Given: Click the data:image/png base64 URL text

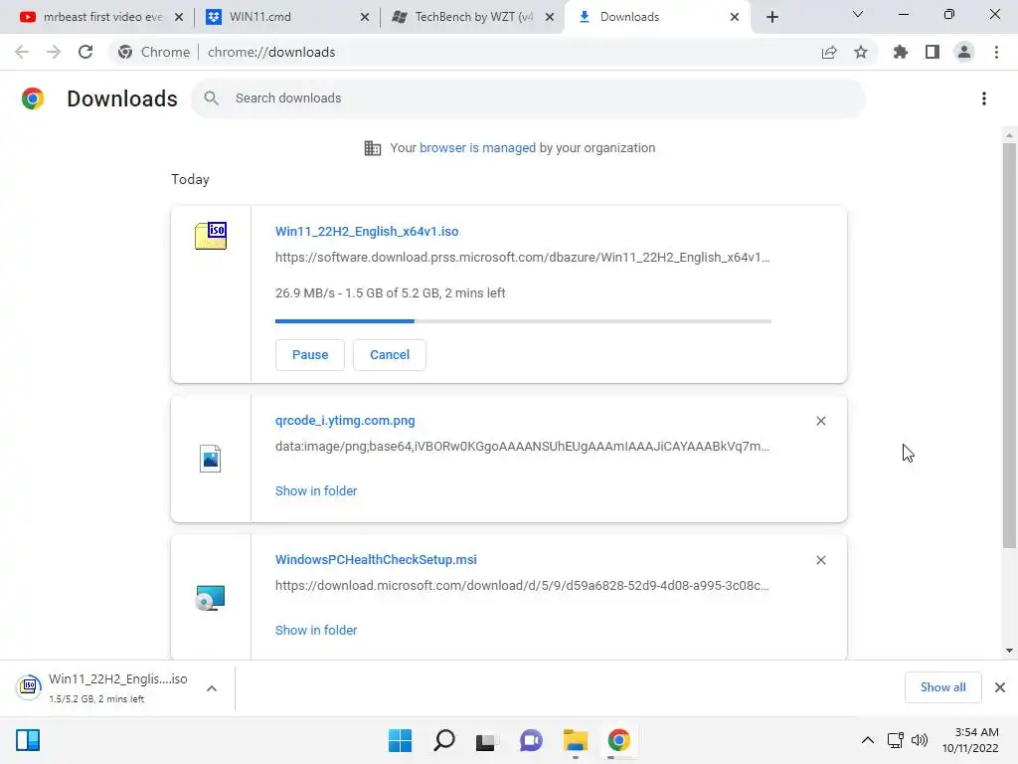Looking at the screenshot, I should coord(523,447).
